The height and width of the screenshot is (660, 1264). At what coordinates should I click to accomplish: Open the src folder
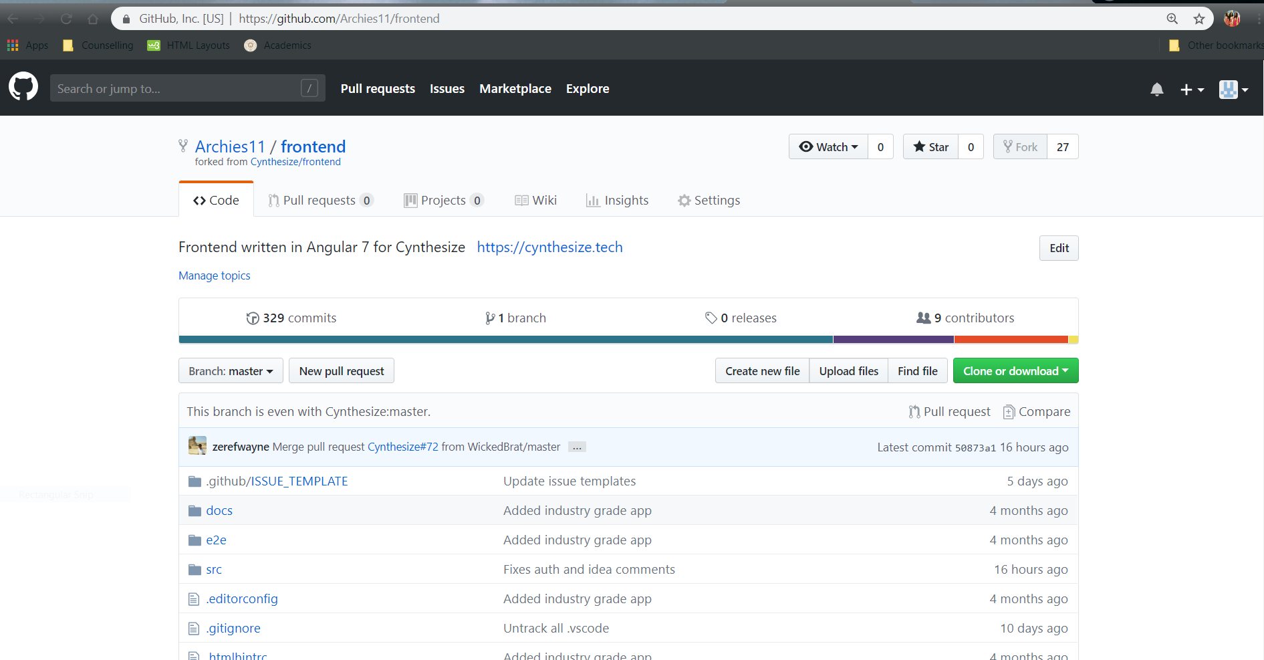214,569
